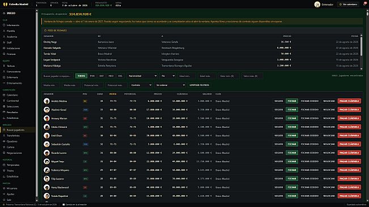Focus the Buscar jugador o equipo field
This screenshot has width=369, height=207.
point(58,76)
